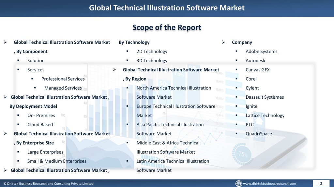Click the "Small & Medium Enterprises" bullet
The height and width of the screenshot is (187, 334).
coord(57,161)
